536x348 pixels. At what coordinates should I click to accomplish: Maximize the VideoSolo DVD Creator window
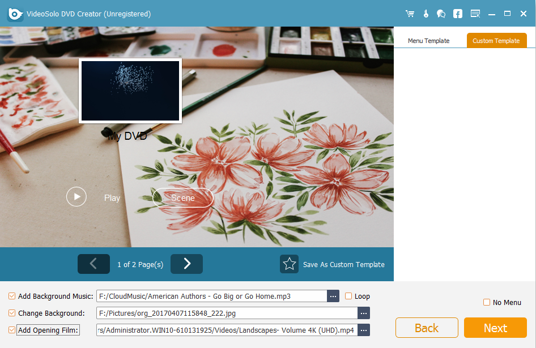tap(507, 14)
